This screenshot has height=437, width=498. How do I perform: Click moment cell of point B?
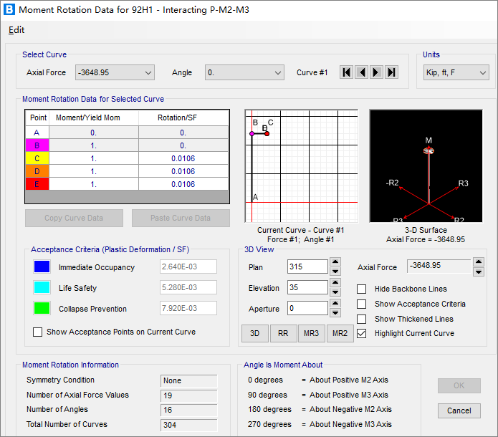pos(94,145)
